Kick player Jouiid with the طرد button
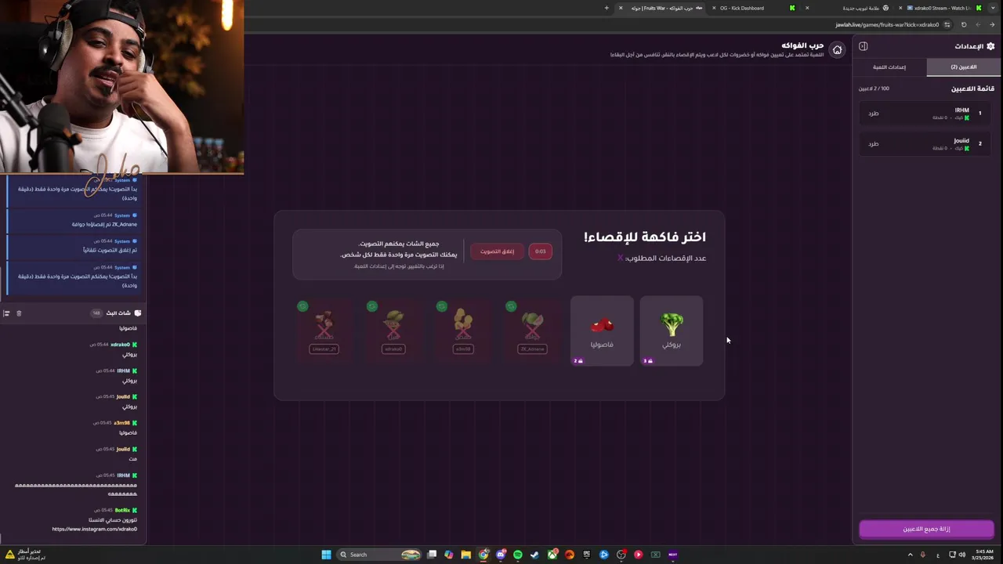1003x564 pixels. (x=873, y=144)
